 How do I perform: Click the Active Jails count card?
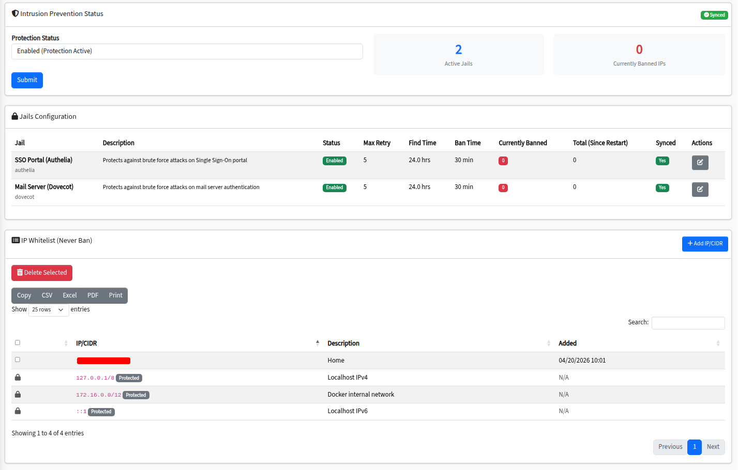click(459, 54)
